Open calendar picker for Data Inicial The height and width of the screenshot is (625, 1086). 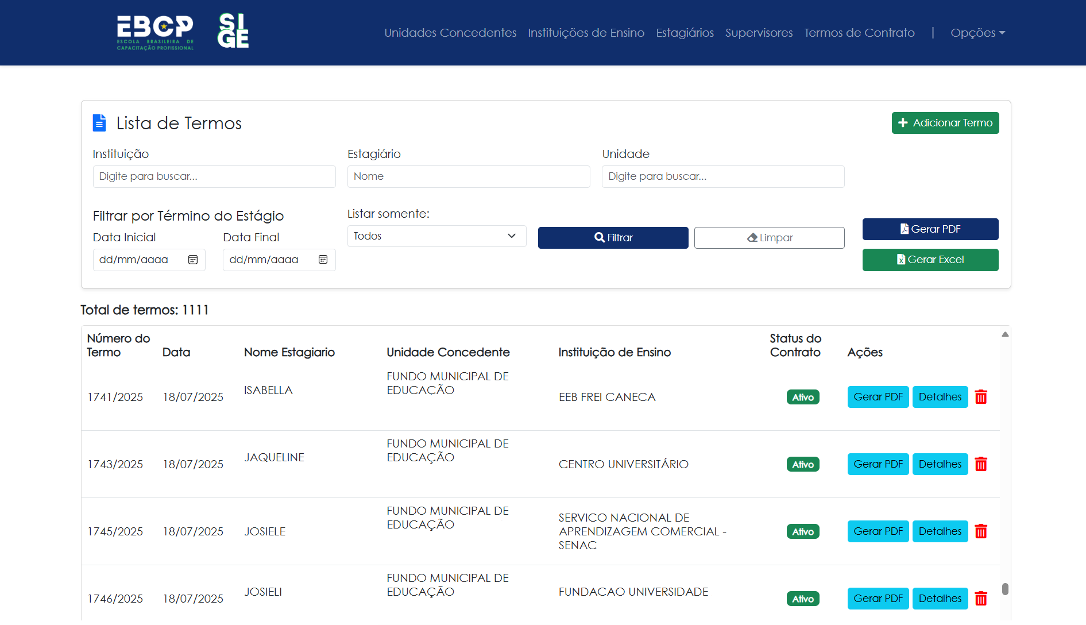pyautogui.click(x=193, y=260)
